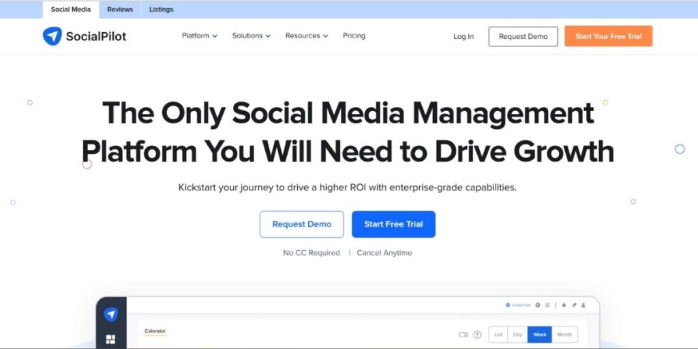Switch calendar to Day view

coord(518,335)
